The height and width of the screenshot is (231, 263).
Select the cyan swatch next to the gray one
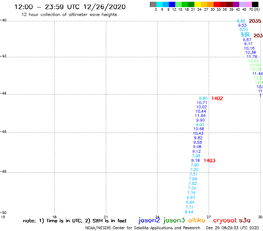click(x=160, y=4)
